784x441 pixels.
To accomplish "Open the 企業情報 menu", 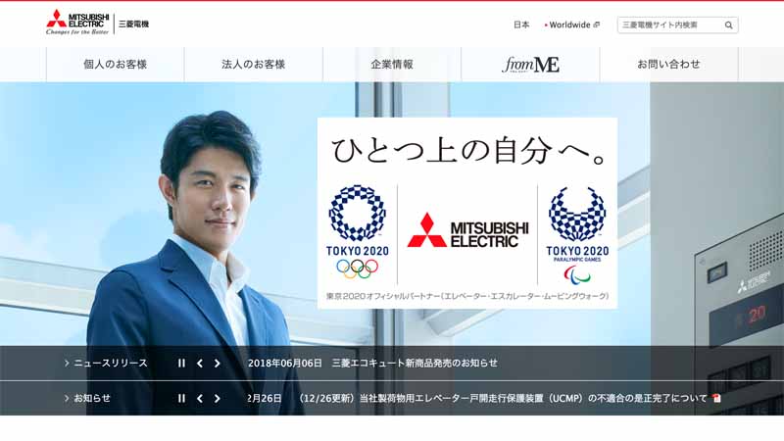I will point(392,65).
